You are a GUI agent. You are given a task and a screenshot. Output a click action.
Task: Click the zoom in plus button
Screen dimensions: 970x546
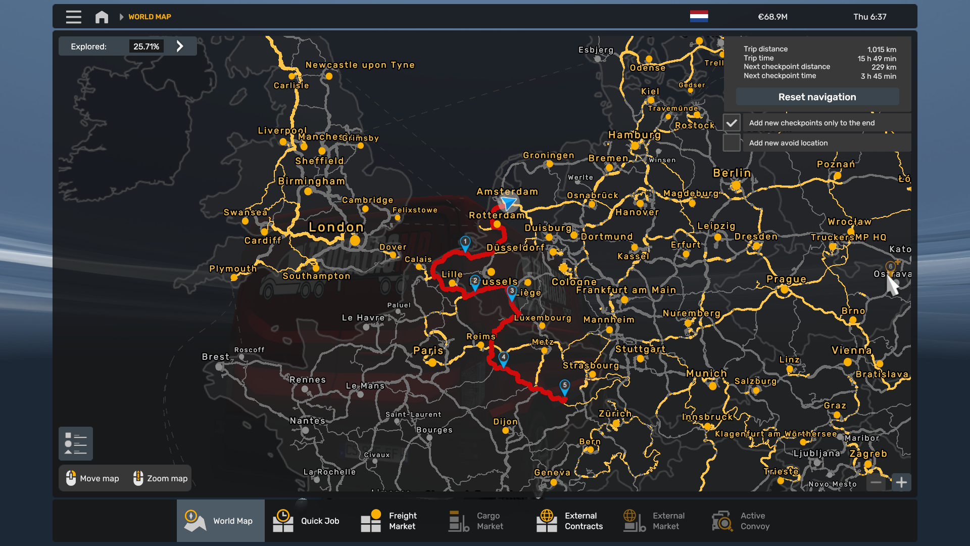(901, 482)
